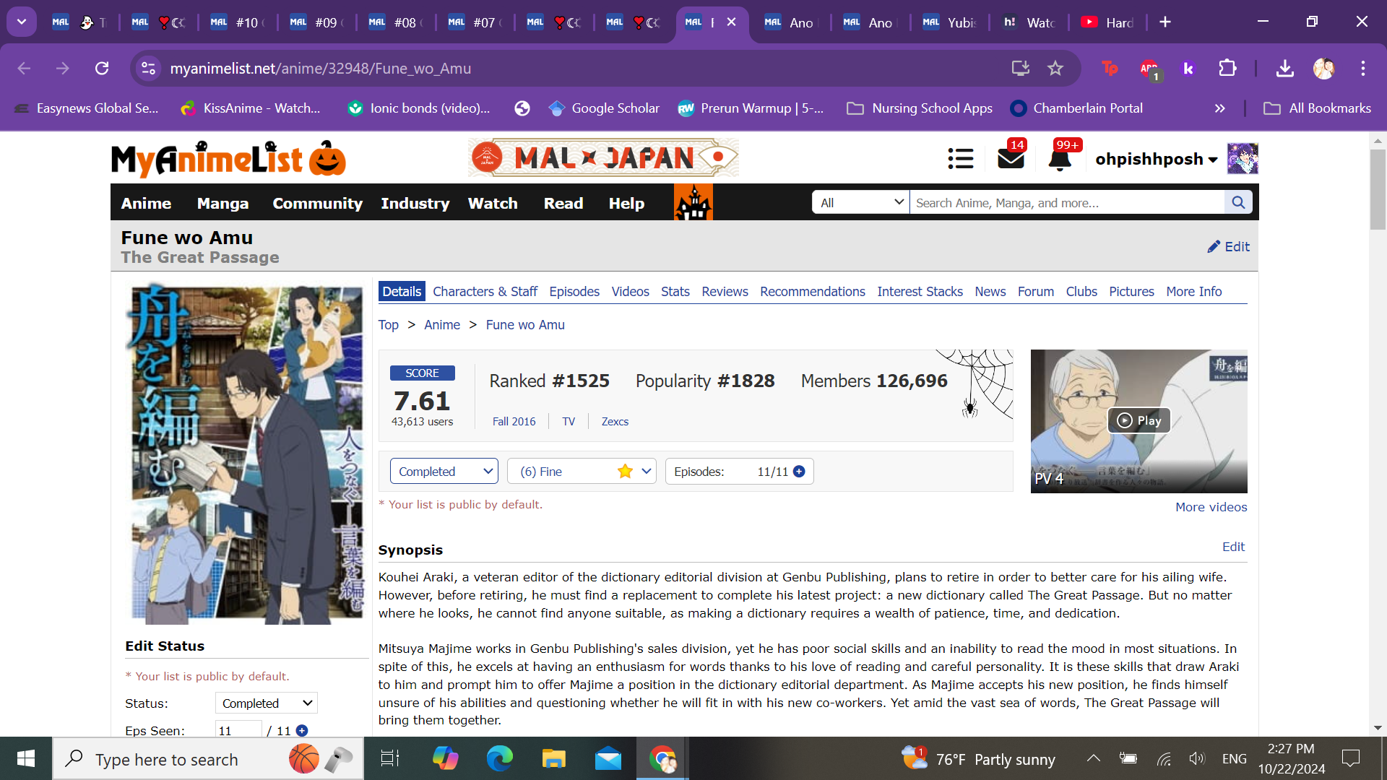Increment episodes with blue plus icon
This screenshot has width=1387, height=780.
[799, 472]
